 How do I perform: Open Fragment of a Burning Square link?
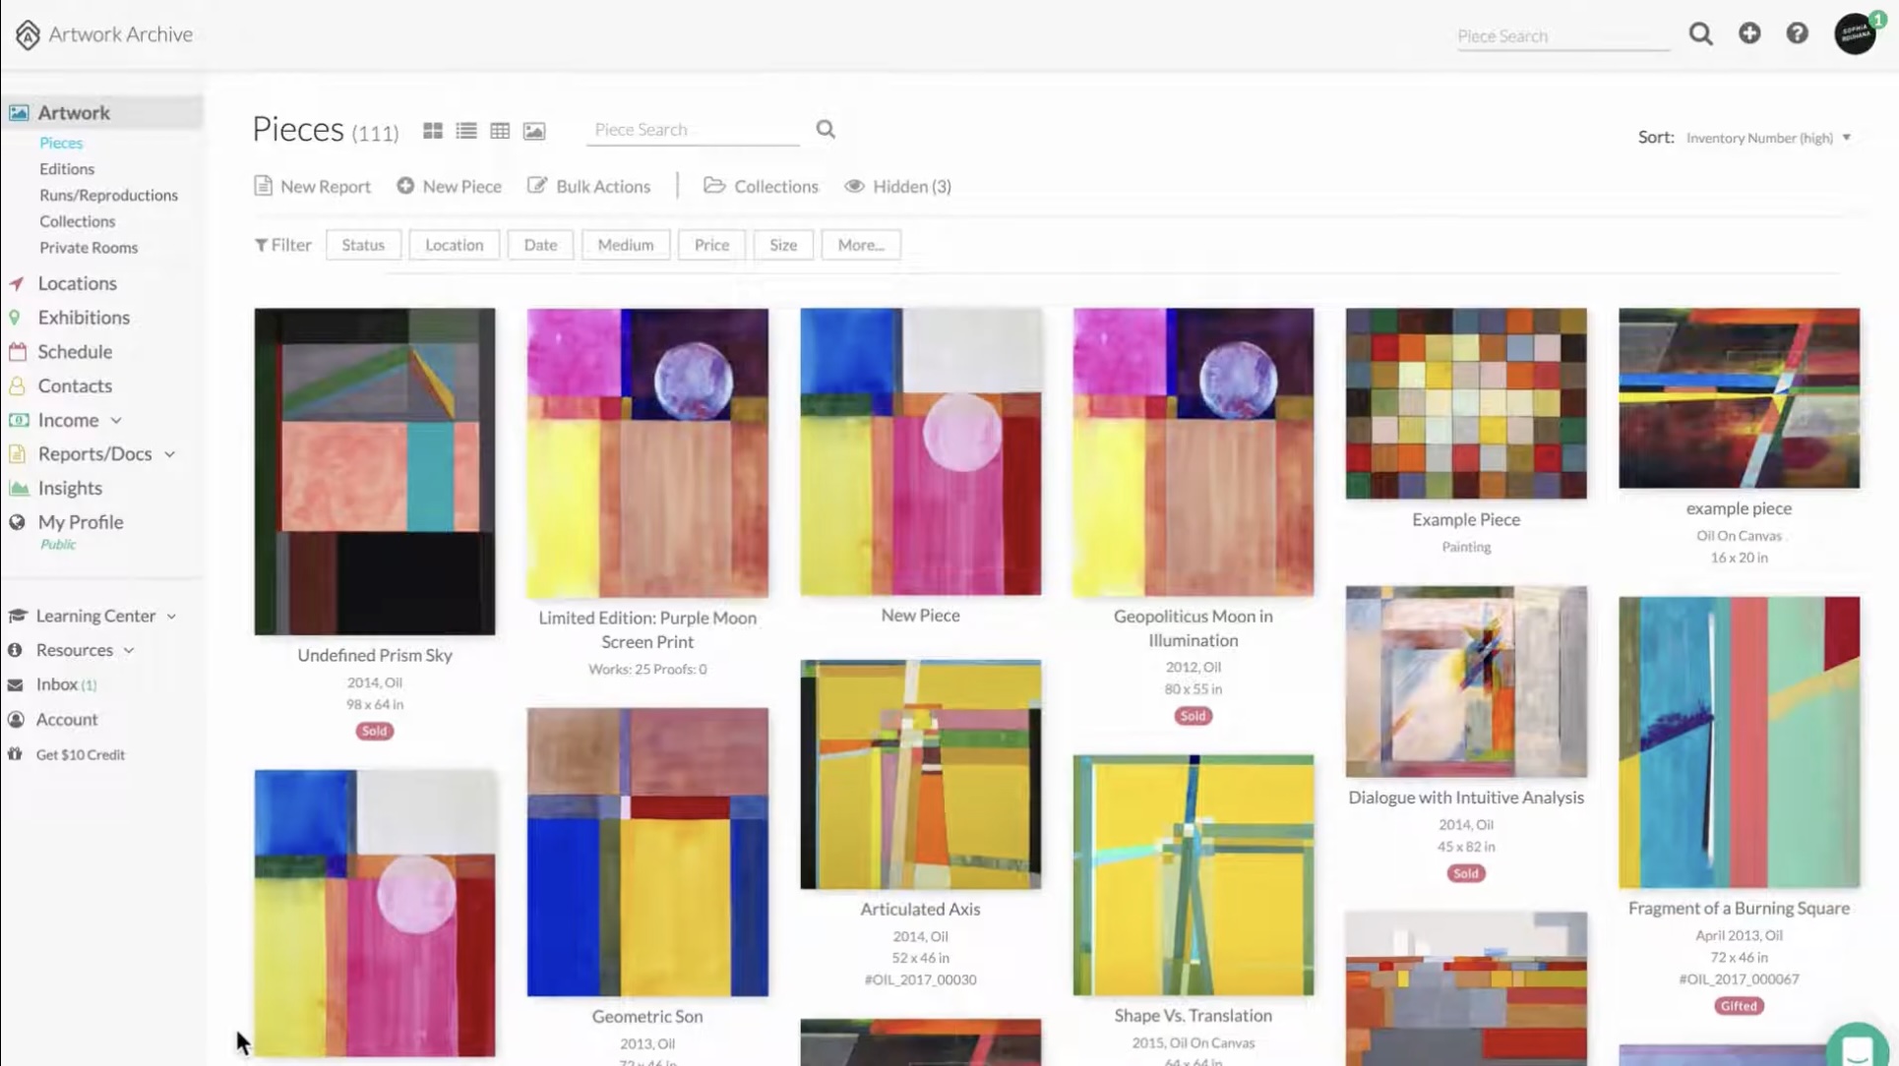coord(1739,909)
